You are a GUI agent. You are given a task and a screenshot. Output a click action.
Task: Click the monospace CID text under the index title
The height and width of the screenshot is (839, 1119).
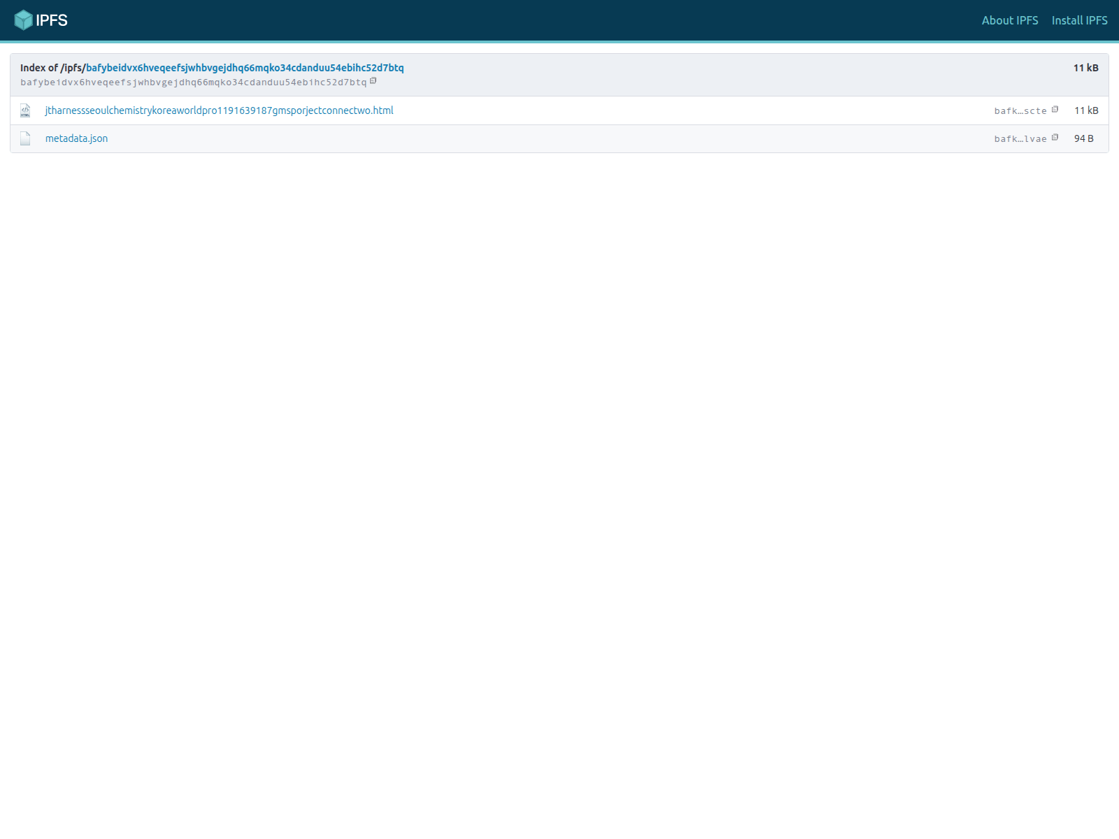(x=194, y=83)
